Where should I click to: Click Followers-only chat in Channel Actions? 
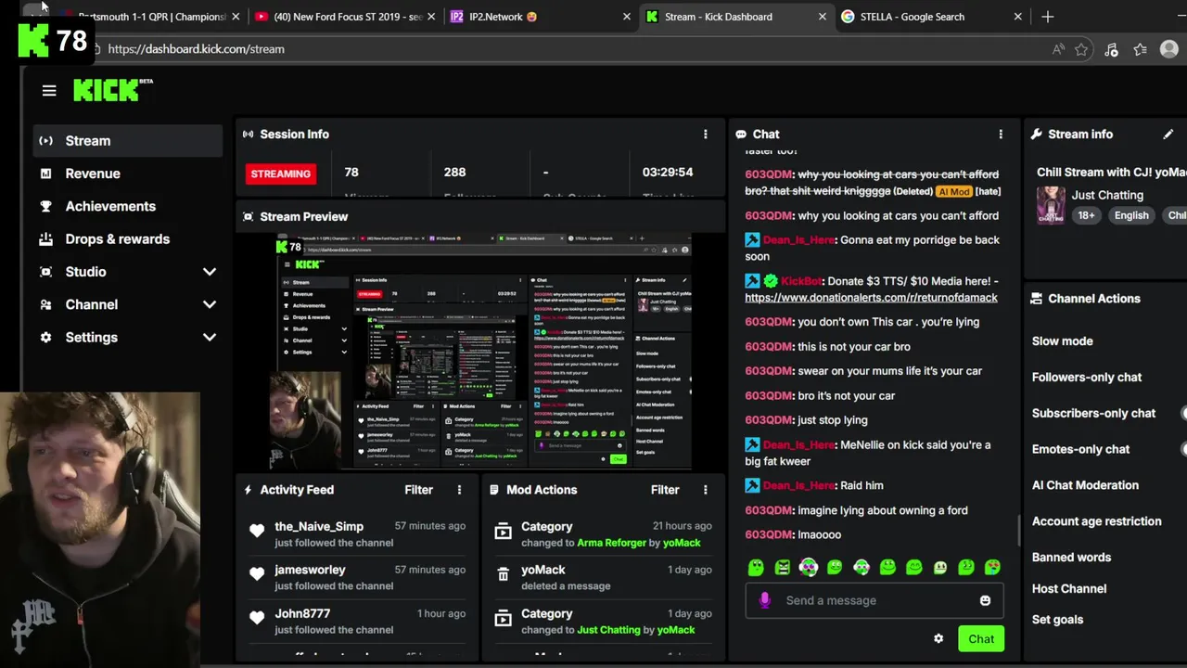(x=1087, y=378)
